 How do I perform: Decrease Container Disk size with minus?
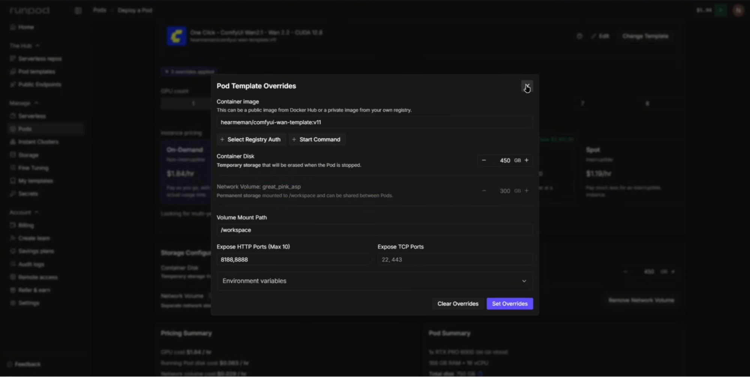tap(484, 160)
